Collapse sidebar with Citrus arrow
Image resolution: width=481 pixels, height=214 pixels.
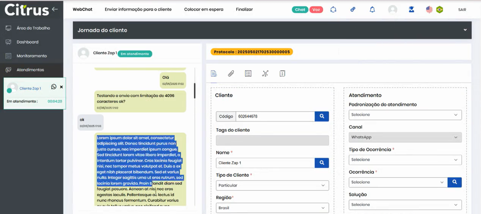[55, 9]
